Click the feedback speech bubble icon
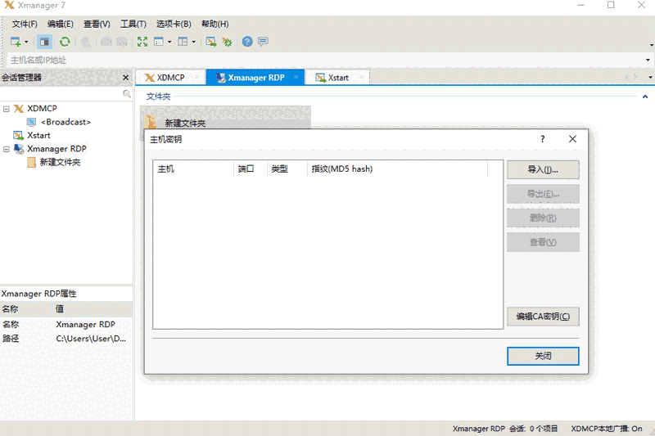 (x=263, y=42)
